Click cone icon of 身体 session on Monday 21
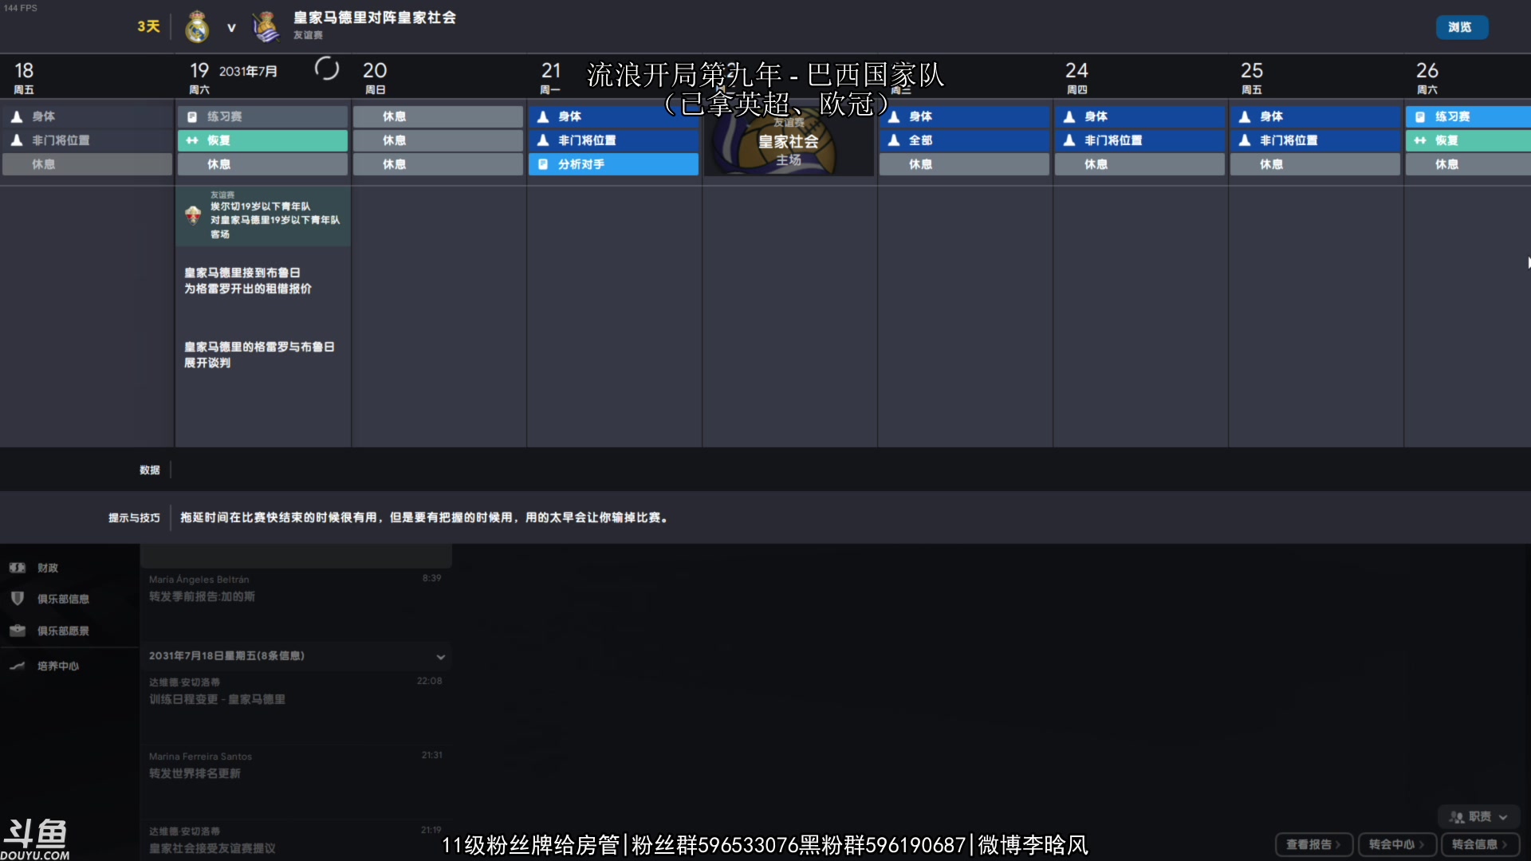 [543, 116]
